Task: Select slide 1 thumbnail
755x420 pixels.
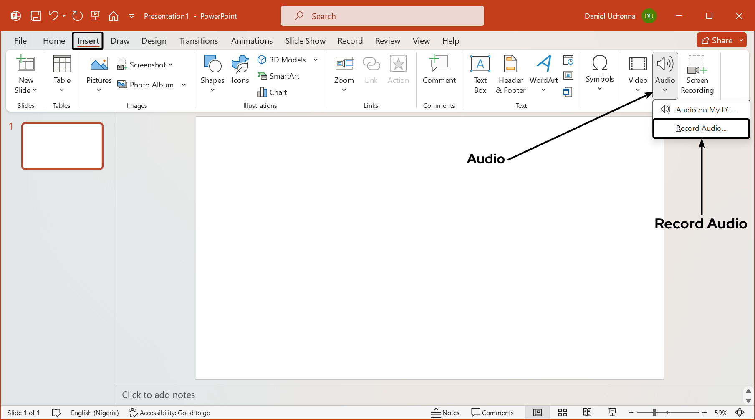Action: [x=63, y=146]
